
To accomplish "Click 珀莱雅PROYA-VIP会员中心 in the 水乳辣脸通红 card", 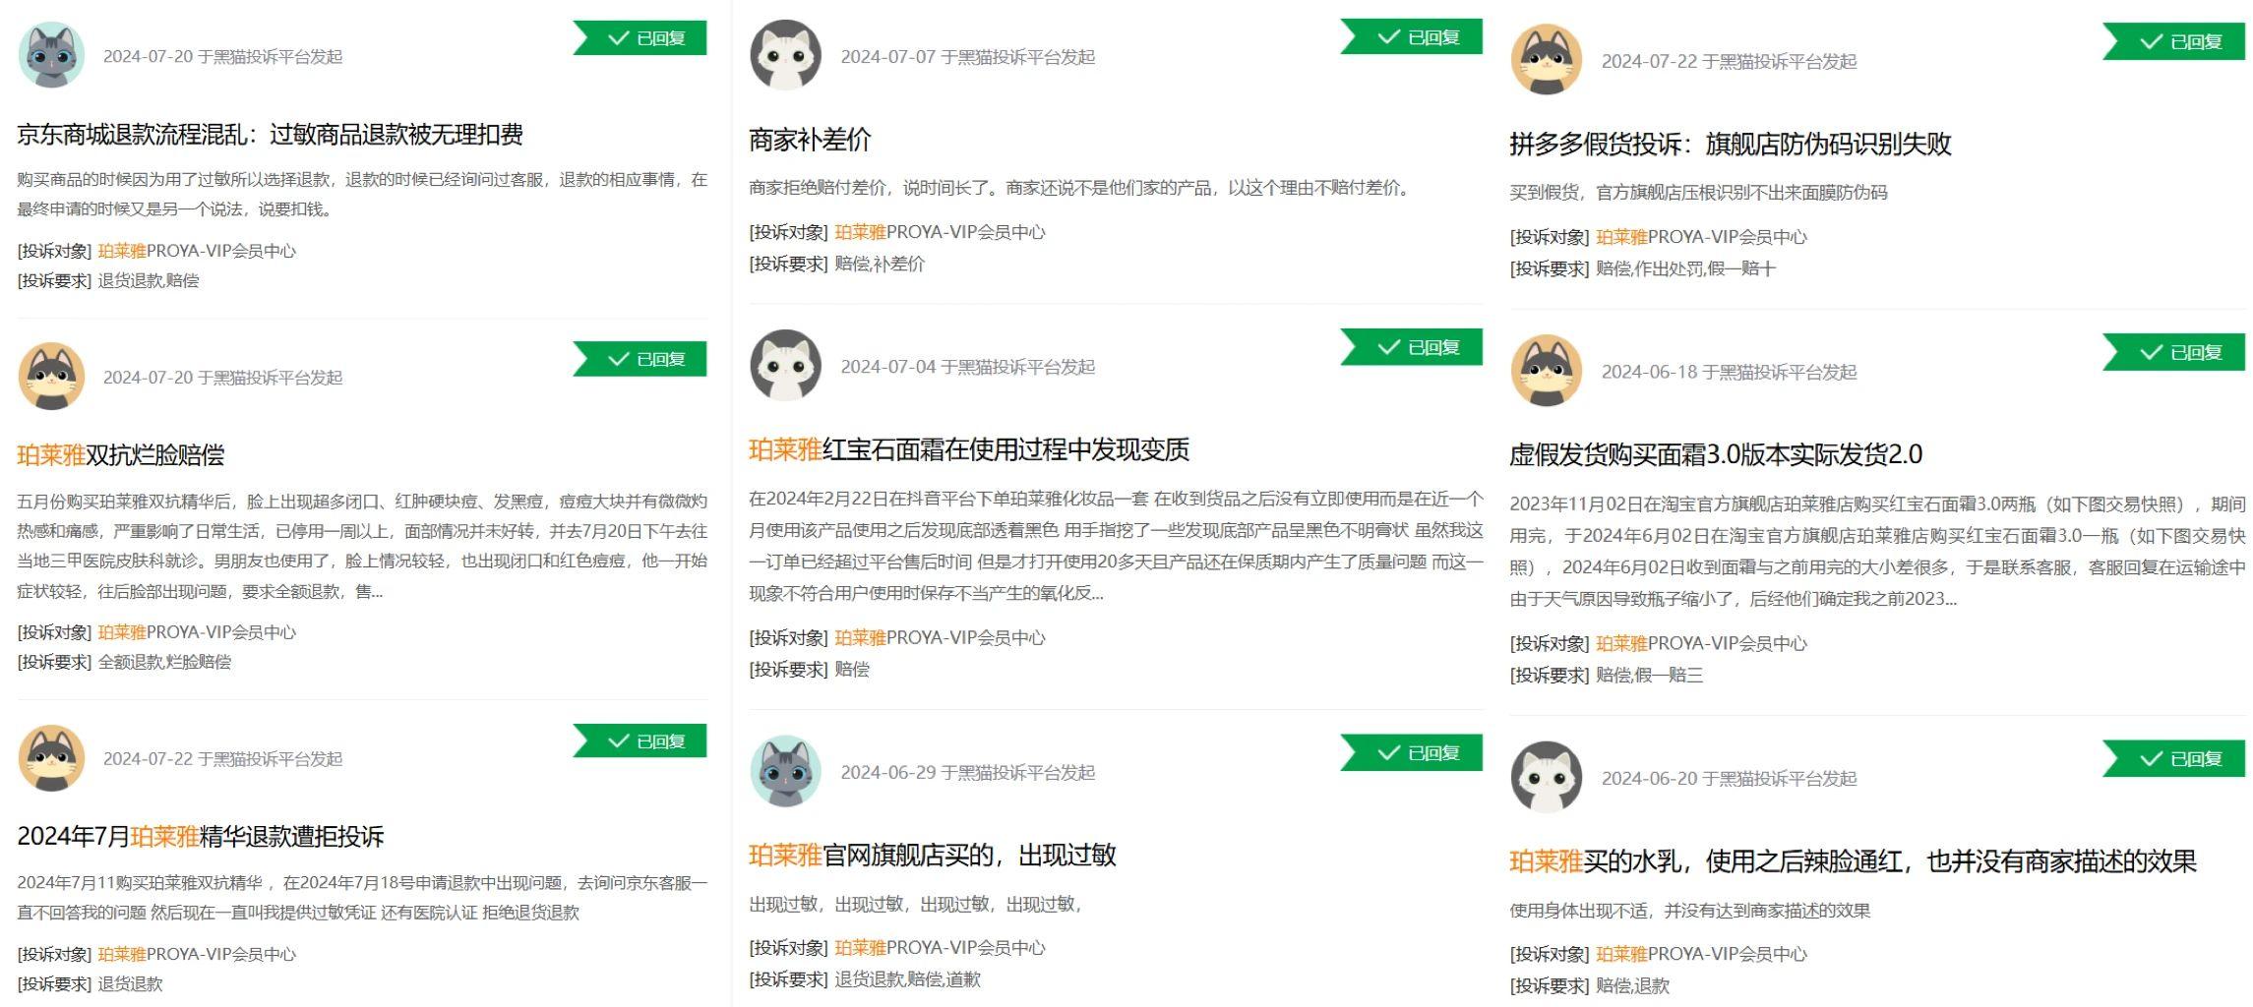I will pyautogui.click(x=1701, y=954).
